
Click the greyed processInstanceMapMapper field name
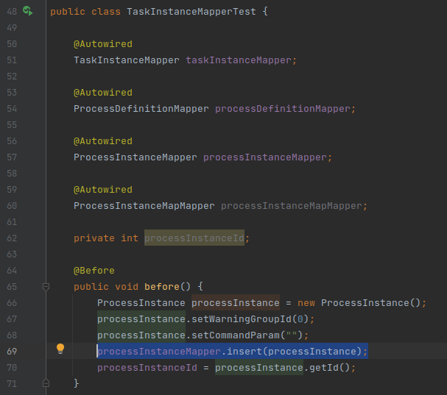(292, 206)
